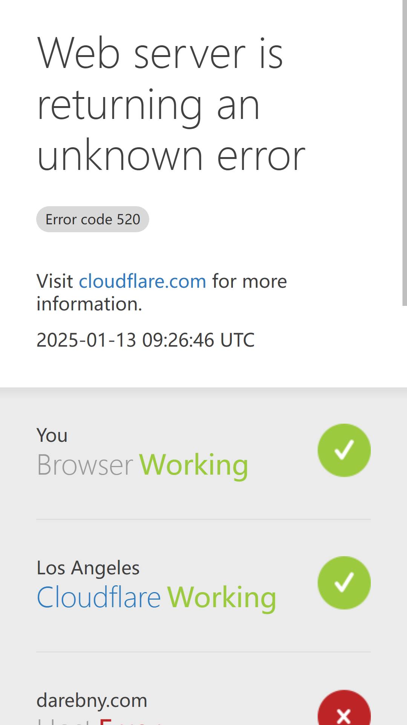This screenshot has width=407, height=725.
Task: Click the green Working text next to Browser
Action: [x=194, y=465]
